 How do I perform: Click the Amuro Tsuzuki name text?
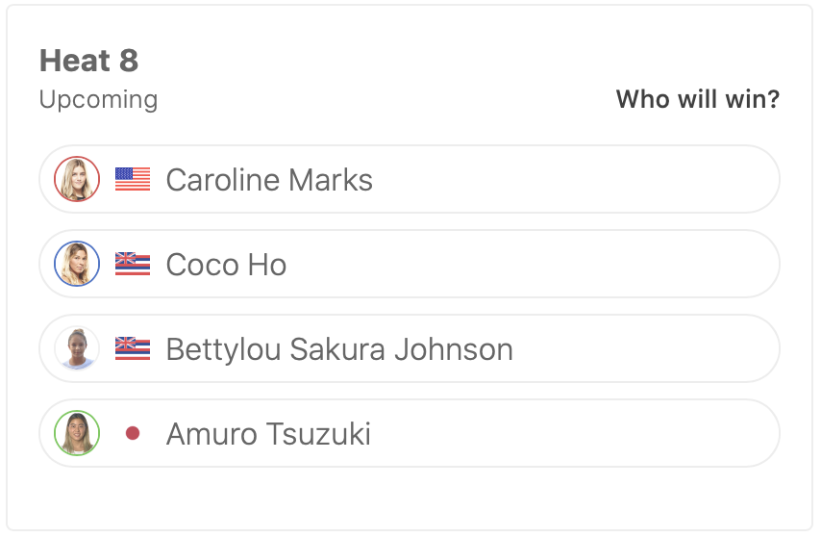click(268, 434)
